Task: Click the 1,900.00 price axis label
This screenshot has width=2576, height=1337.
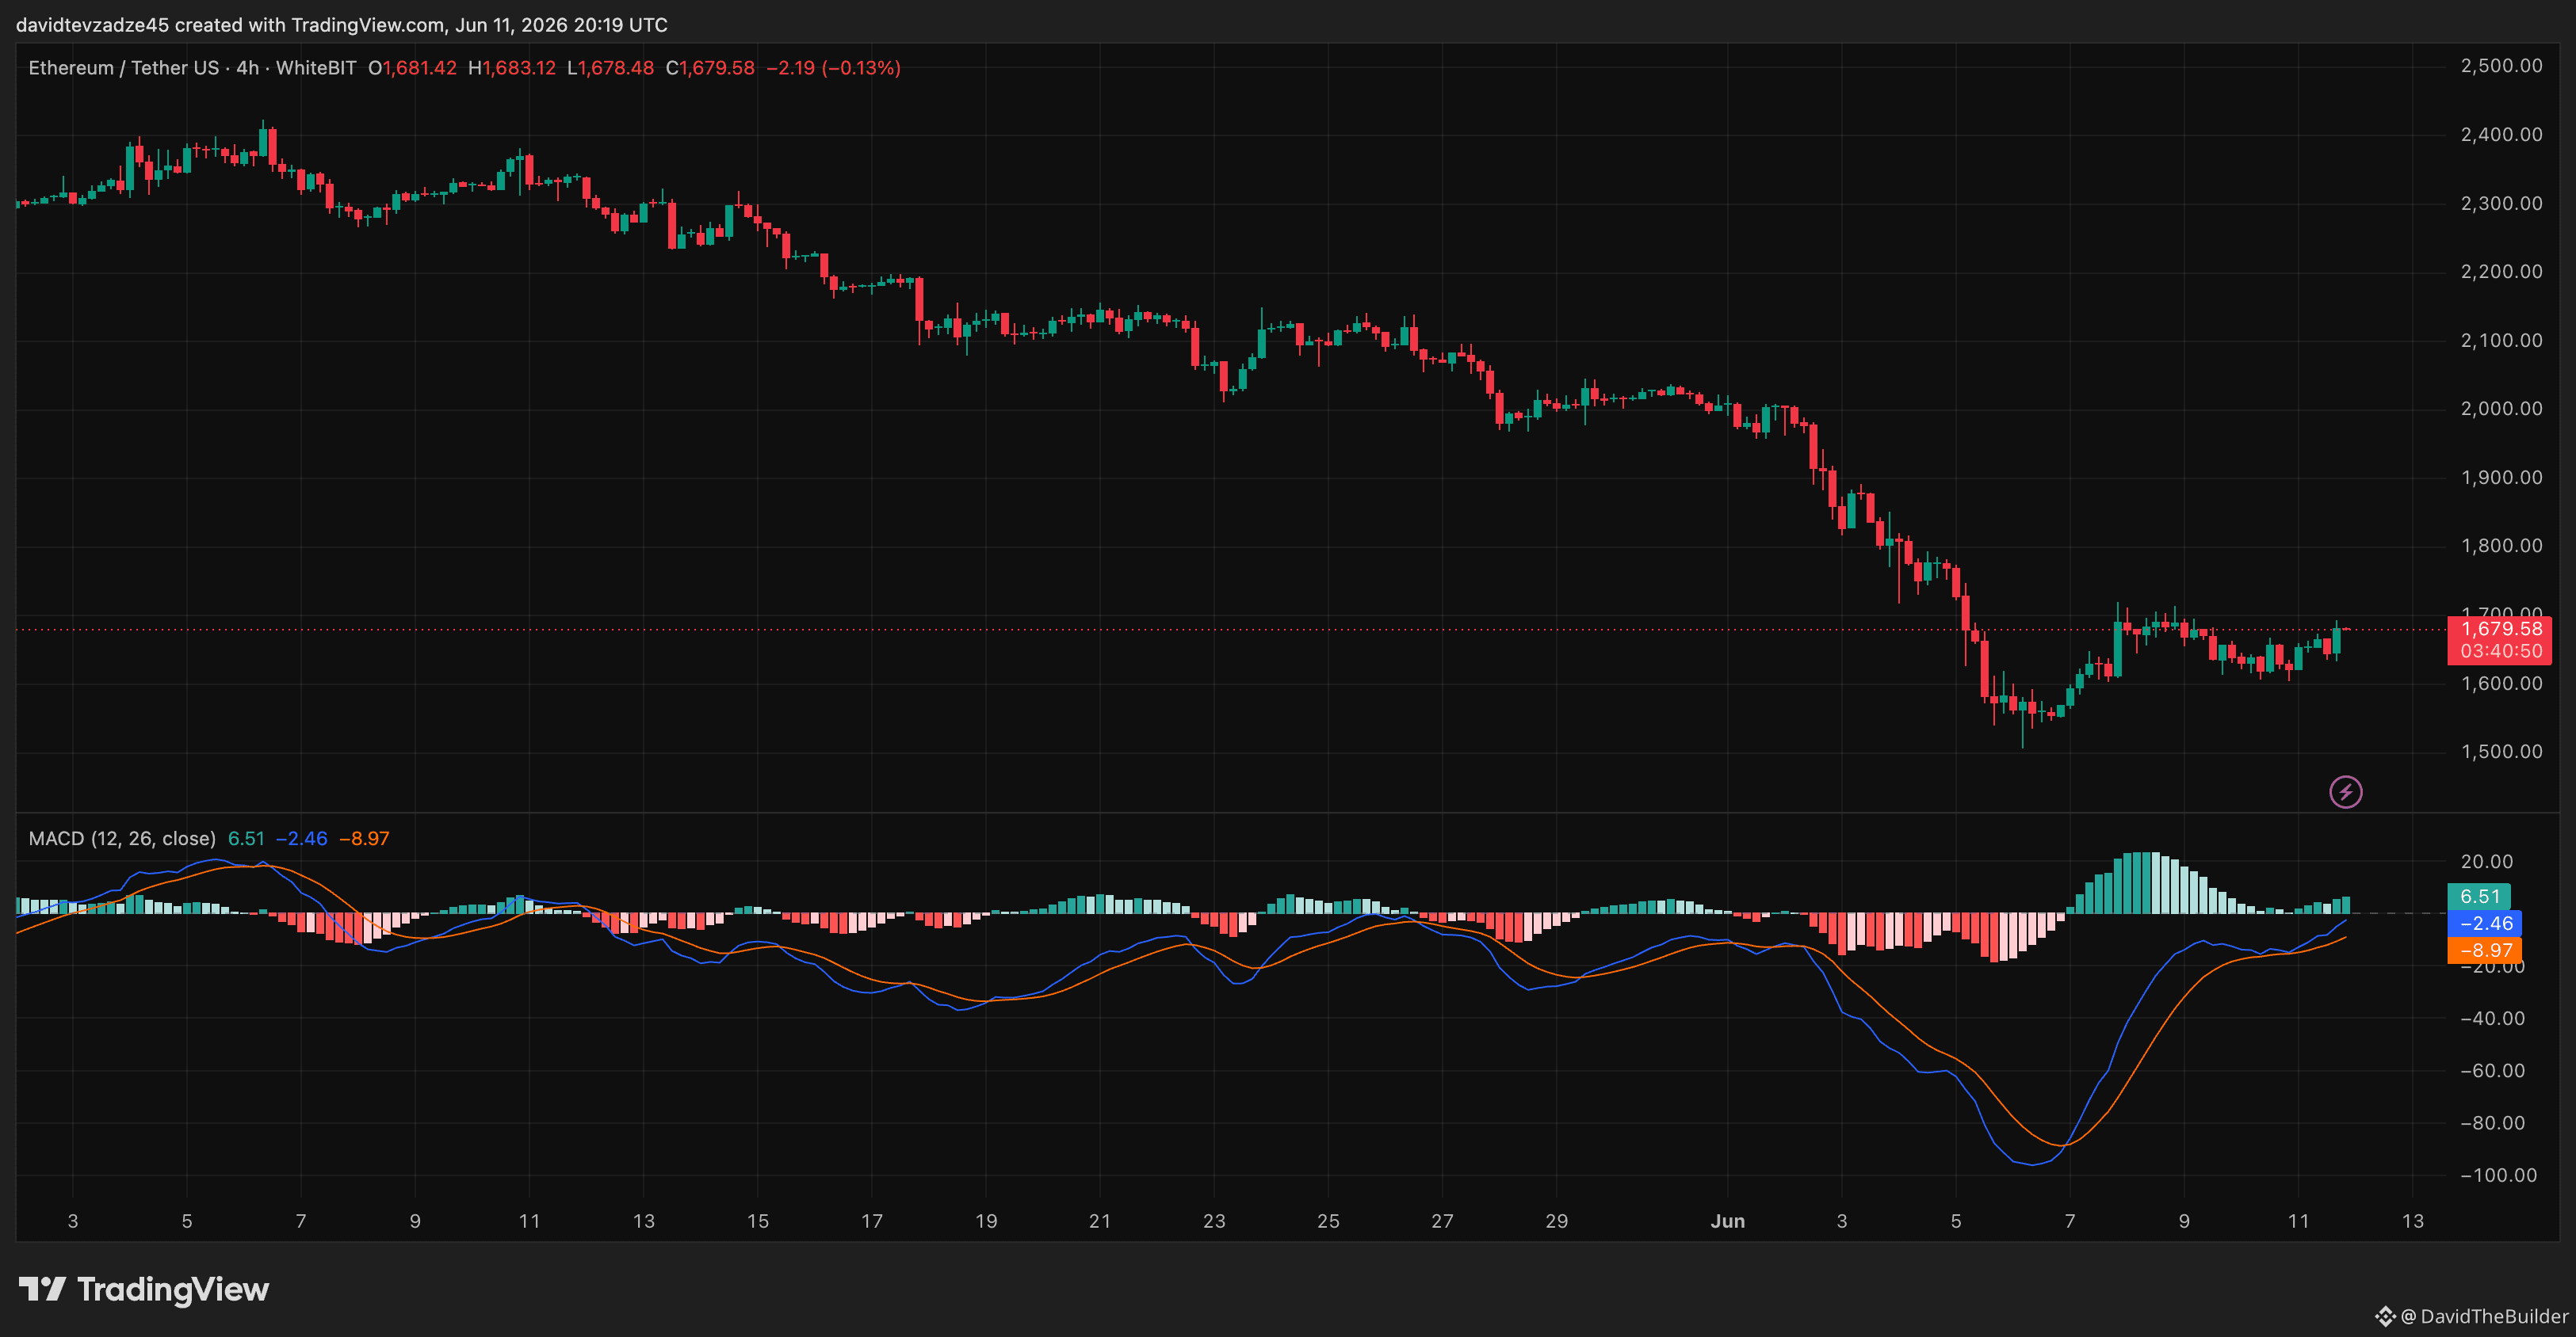Action: click(2501, 478)
